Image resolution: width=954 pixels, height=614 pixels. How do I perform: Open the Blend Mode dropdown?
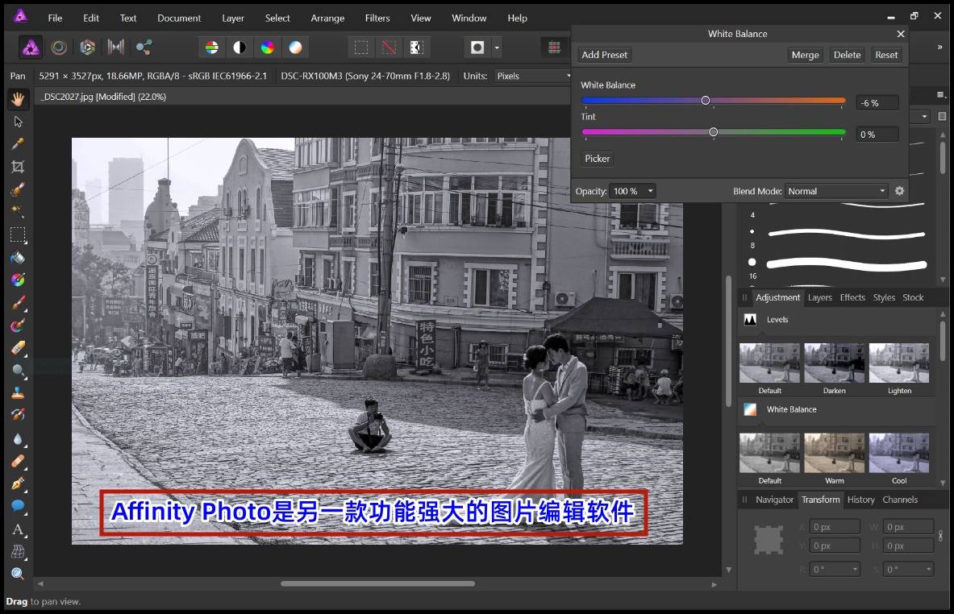[x=836, y=191]
